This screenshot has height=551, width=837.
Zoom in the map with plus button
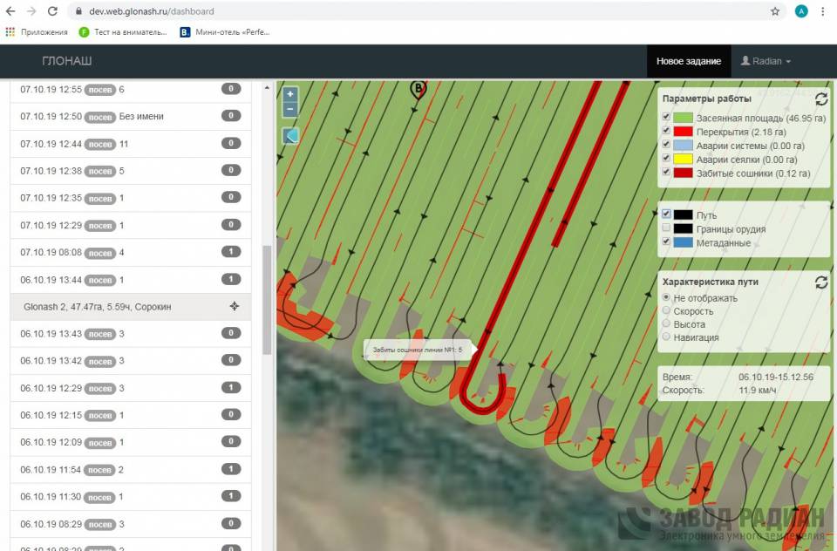[289, 94]
